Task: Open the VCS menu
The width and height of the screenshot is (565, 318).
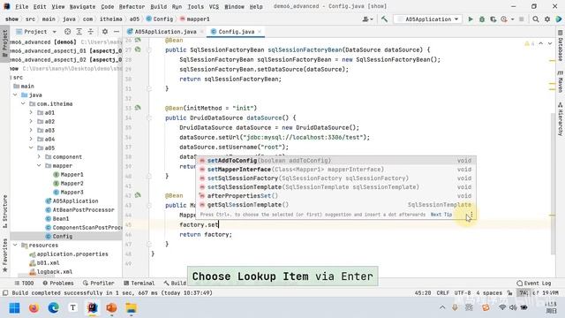Action: 214,6
